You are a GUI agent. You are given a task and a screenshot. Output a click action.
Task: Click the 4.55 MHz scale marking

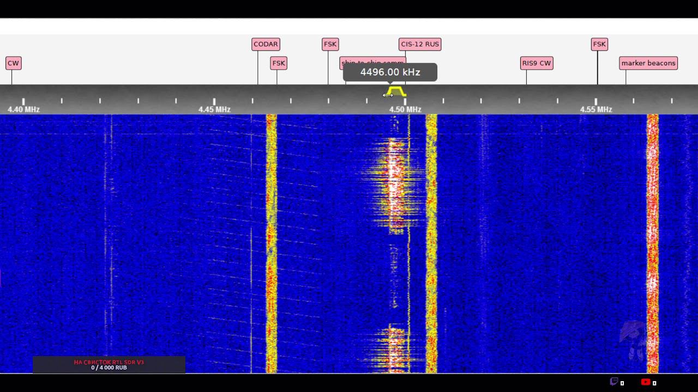tap(596, 109)
